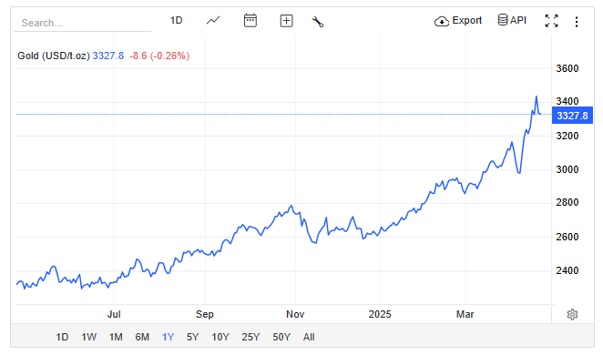The height and width of the screenshot is (355, 603).
Task: Open the wrench tools icon
Action: point(318,22)
